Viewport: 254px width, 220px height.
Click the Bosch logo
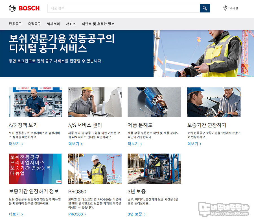(x=24, y=8)
